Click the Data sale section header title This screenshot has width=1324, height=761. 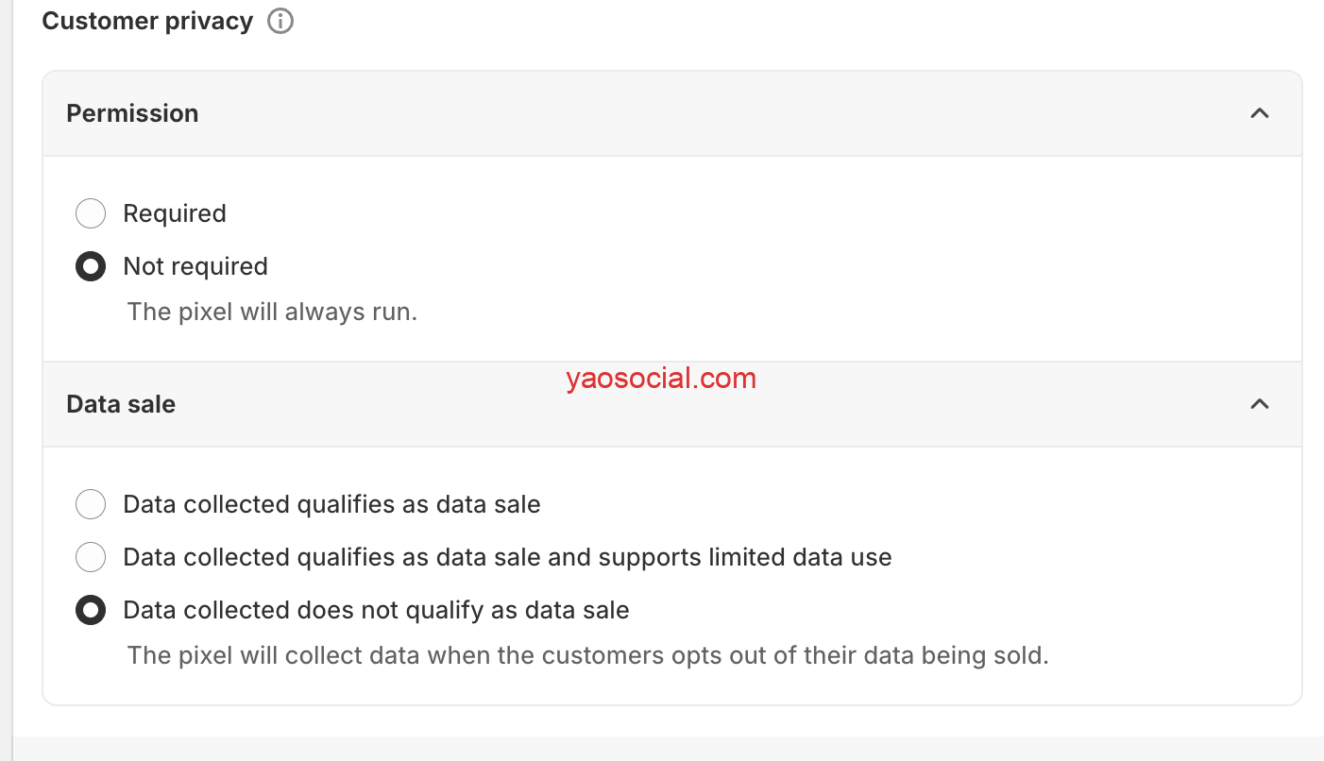[x=121, y=404]
